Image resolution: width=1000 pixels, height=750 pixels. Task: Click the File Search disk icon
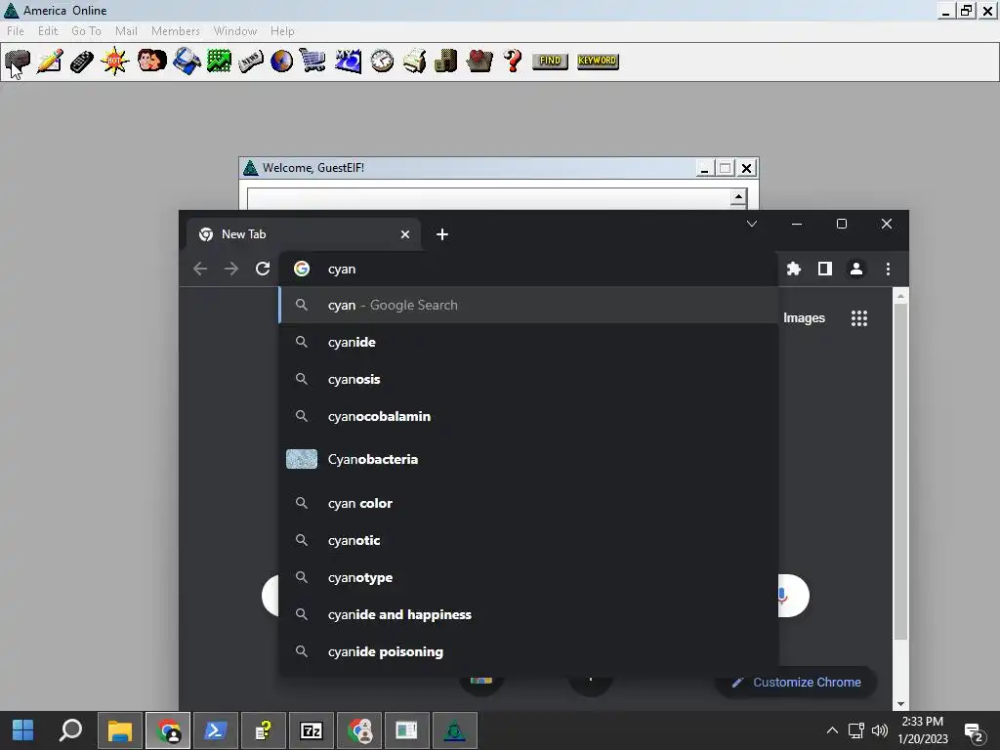pos(187,62)
